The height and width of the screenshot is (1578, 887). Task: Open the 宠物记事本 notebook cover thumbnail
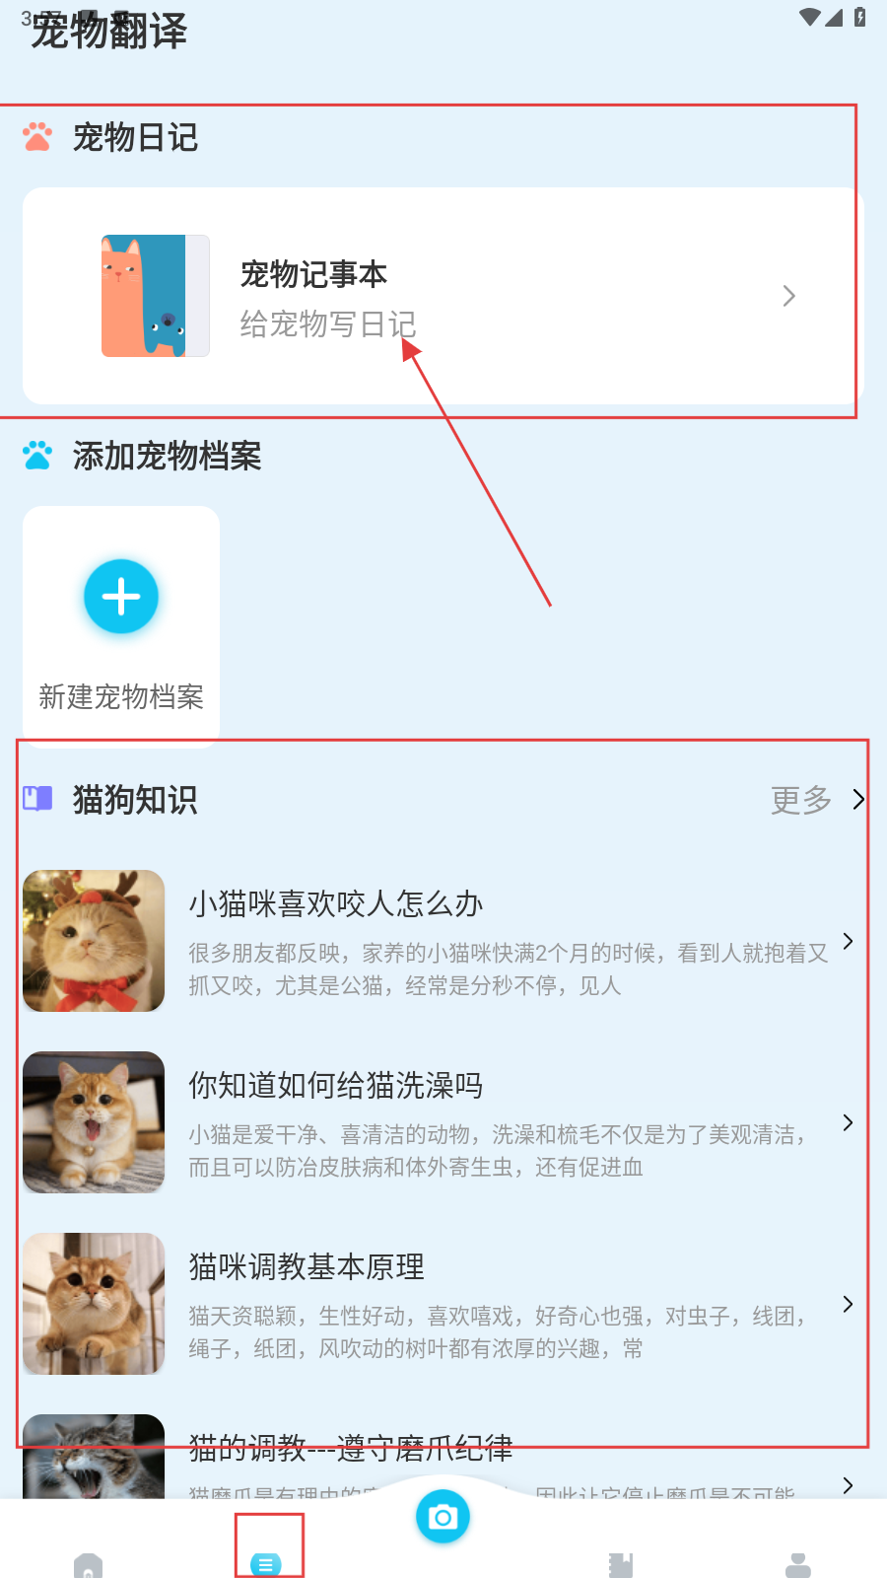pos(156,296)
